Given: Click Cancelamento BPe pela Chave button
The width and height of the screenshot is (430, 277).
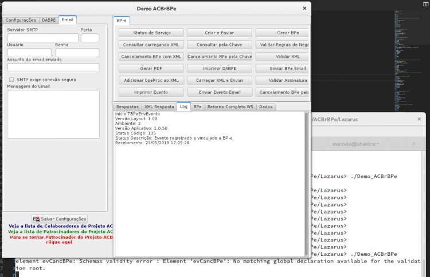Looking at the screenshot, I should pos(220,57).
